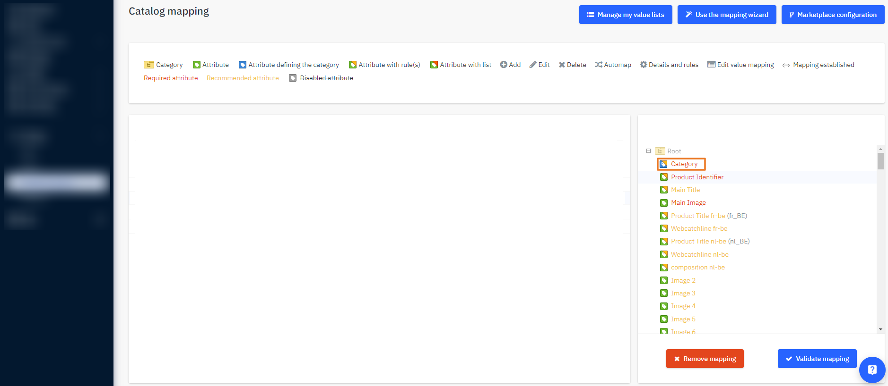Image resolution: width=888 pixels, height=386 pixels.
Task: Click the Details and rules gear icon
Action: click(x=643, y=65)
